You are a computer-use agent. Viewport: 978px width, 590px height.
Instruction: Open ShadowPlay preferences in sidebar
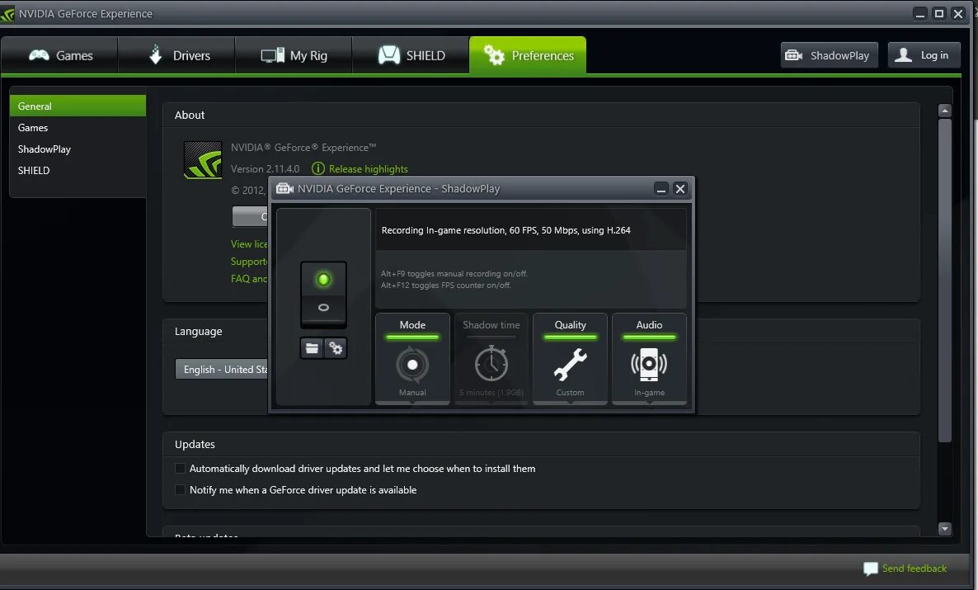tap(78, 149)
